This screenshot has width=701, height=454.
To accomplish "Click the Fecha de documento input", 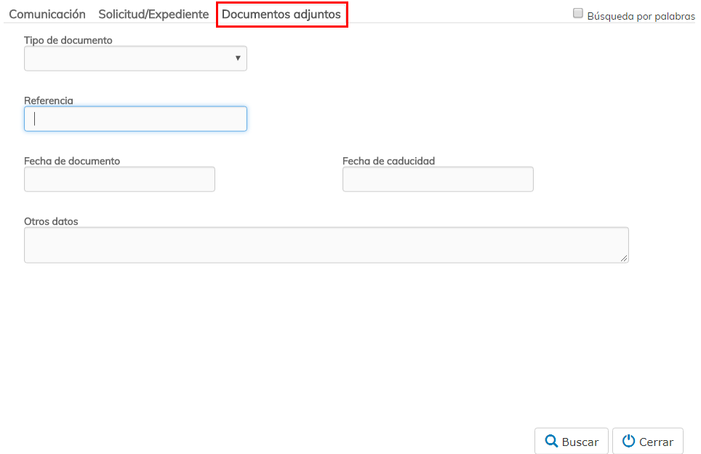I will tap(119, 179).
